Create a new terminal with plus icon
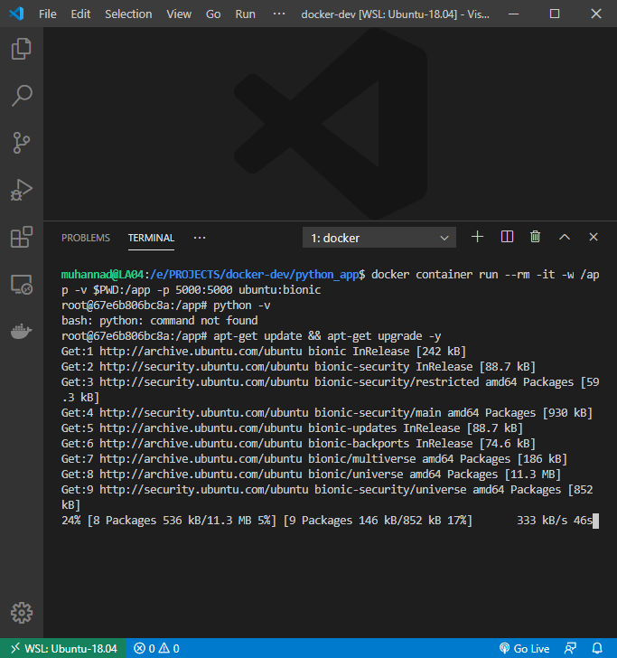Image resolution: width=617 pixels, height=658 pixels. coord(477,237)
